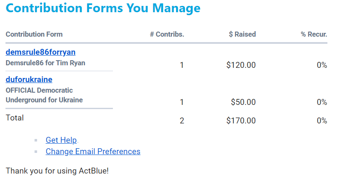343x179 pixels.
Task: Select the $50.00 raised amount
Action: [x=243, y=102]
